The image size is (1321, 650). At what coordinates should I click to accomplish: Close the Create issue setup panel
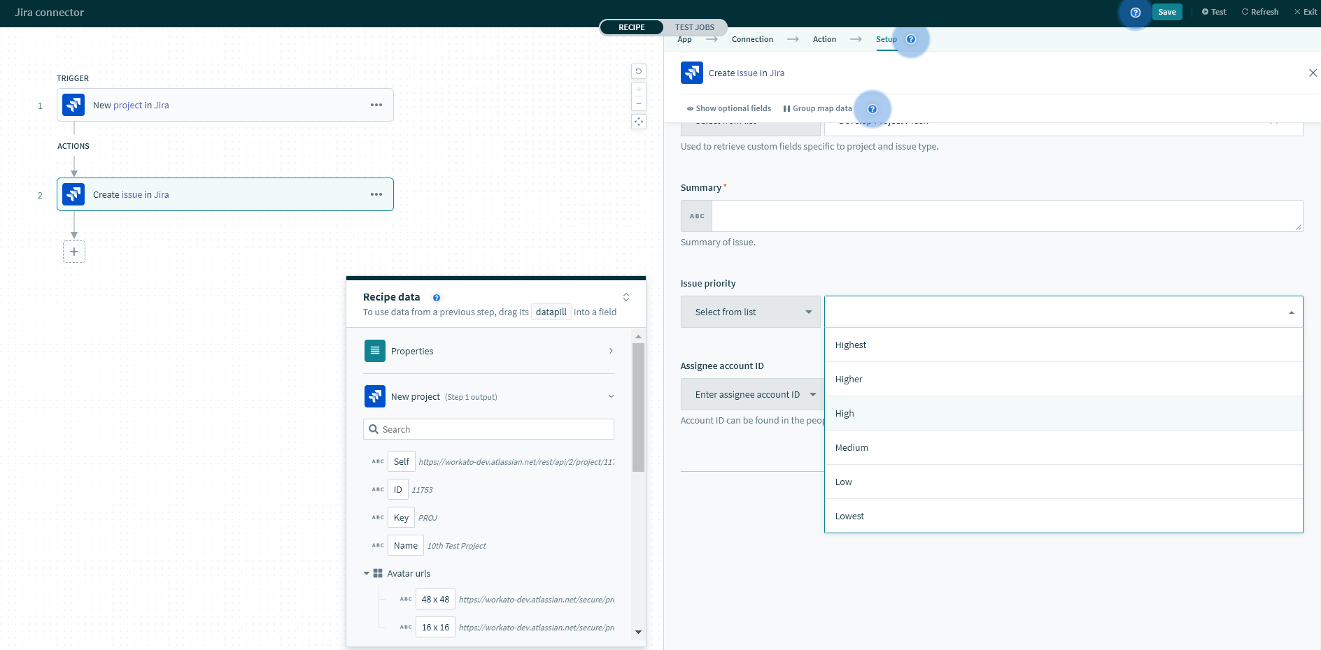tap(1313, 73)
